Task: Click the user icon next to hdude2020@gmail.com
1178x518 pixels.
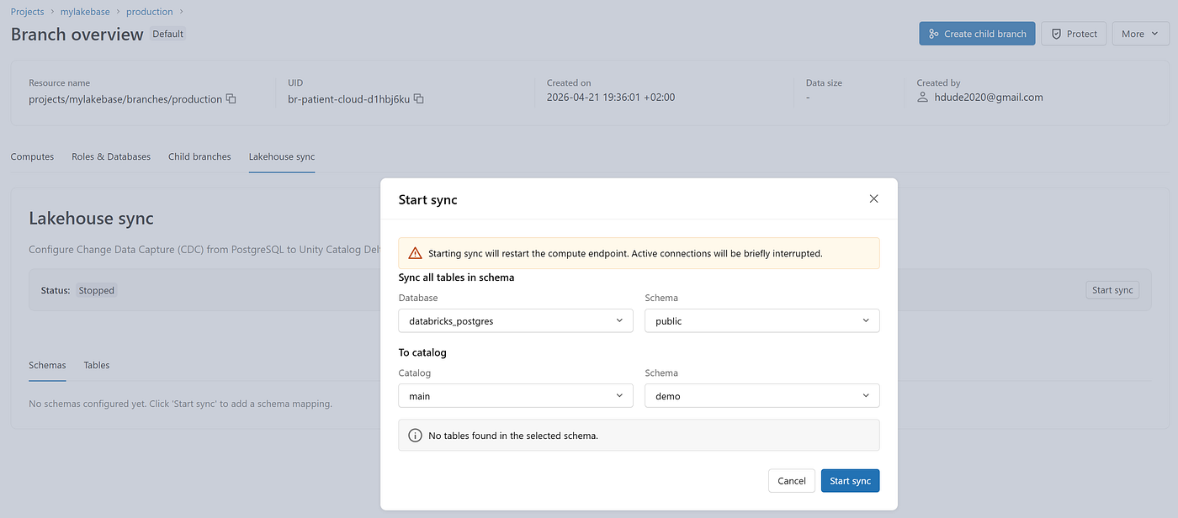Action: [922, 98]
